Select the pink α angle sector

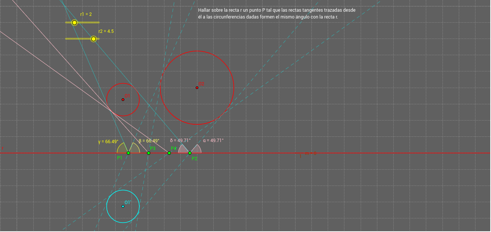196,149
